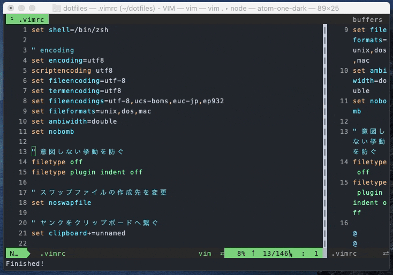Click .vimrc filename in left status line

click(52, 254)
